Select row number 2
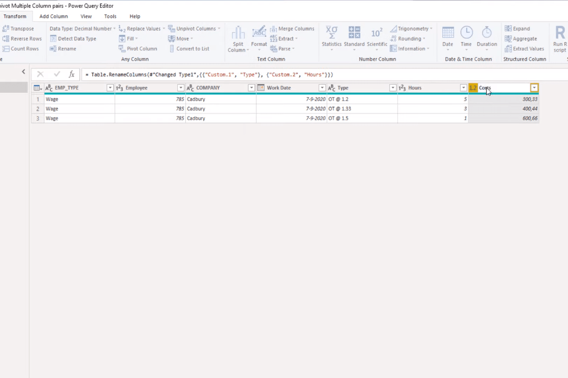Viewport: 568px width, 378px height. 37,109
